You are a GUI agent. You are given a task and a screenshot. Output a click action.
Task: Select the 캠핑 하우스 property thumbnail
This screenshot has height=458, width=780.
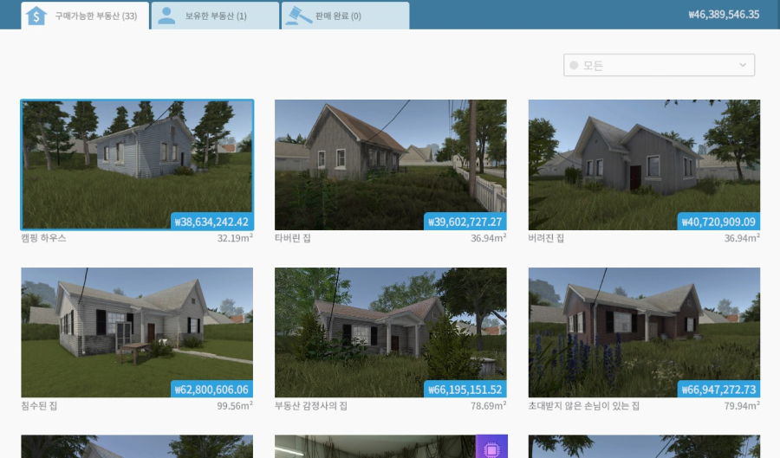coord(137,164)
